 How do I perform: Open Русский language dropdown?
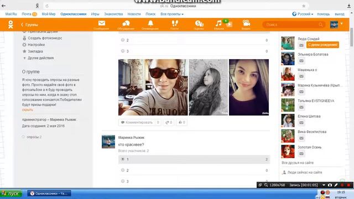click(303, 14)
